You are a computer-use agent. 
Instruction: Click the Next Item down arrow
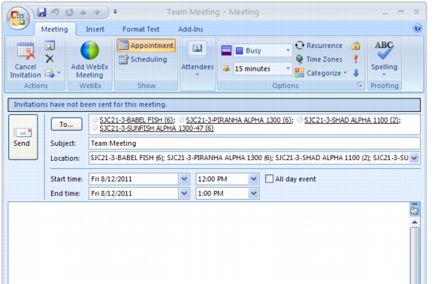(x=97, y=12)
